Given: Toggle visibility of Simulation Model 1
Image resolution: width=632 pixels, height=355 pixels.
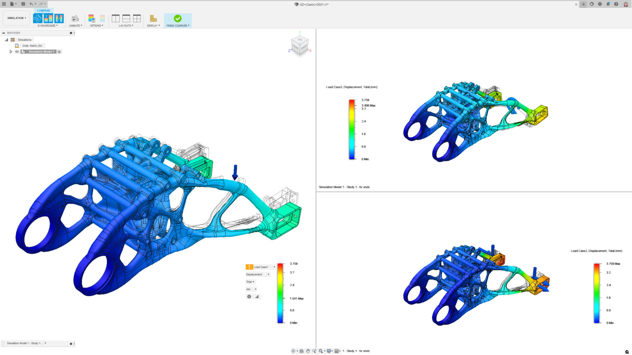Looking at the screenshot, I should 16,52.
